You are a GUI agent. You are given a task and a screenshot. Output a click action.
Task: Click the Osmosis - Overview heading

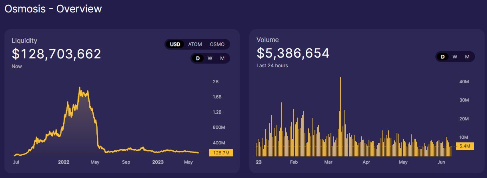tap(53, 8)
